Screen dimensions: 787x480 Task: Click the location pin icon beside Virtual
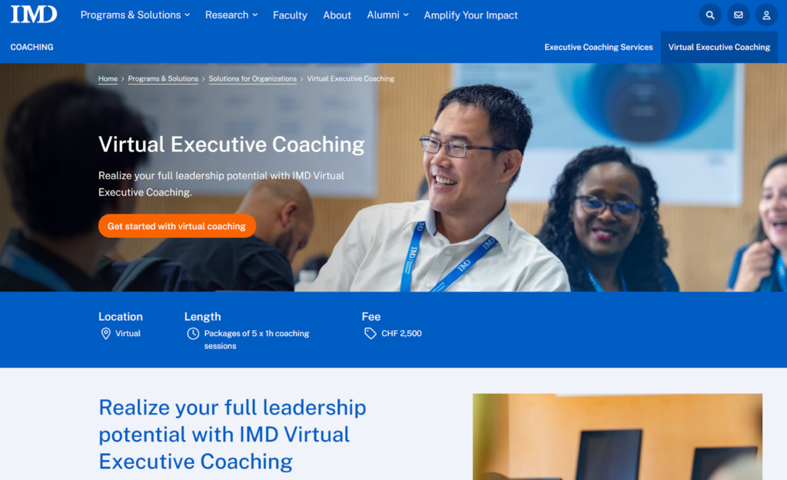point(106,334)
